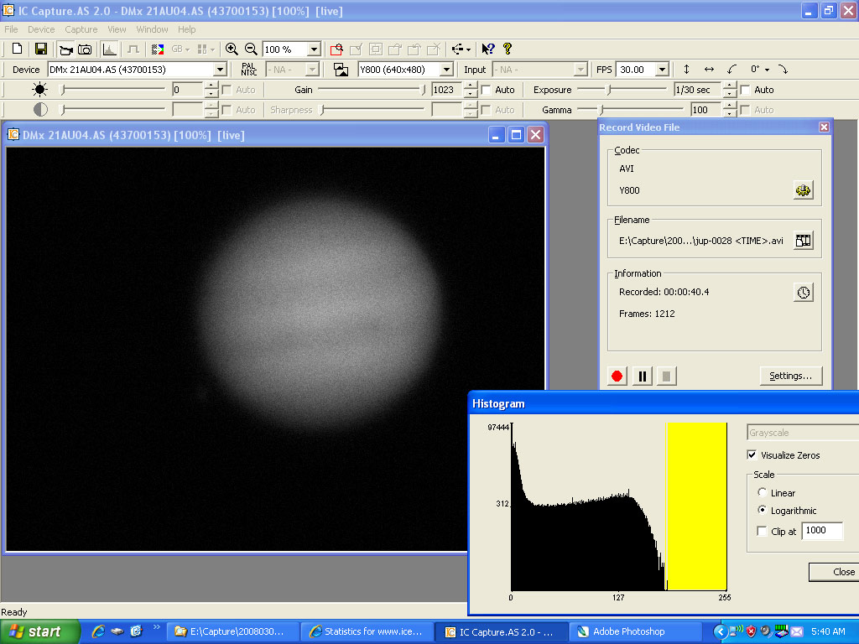Enable Exposure Auto checkbox
The width and height of the screenshot is (859, 644).
745,90
